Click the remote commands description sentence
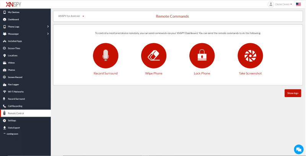The height and width of the screenshot is (156, 306). tap(178, 33)
